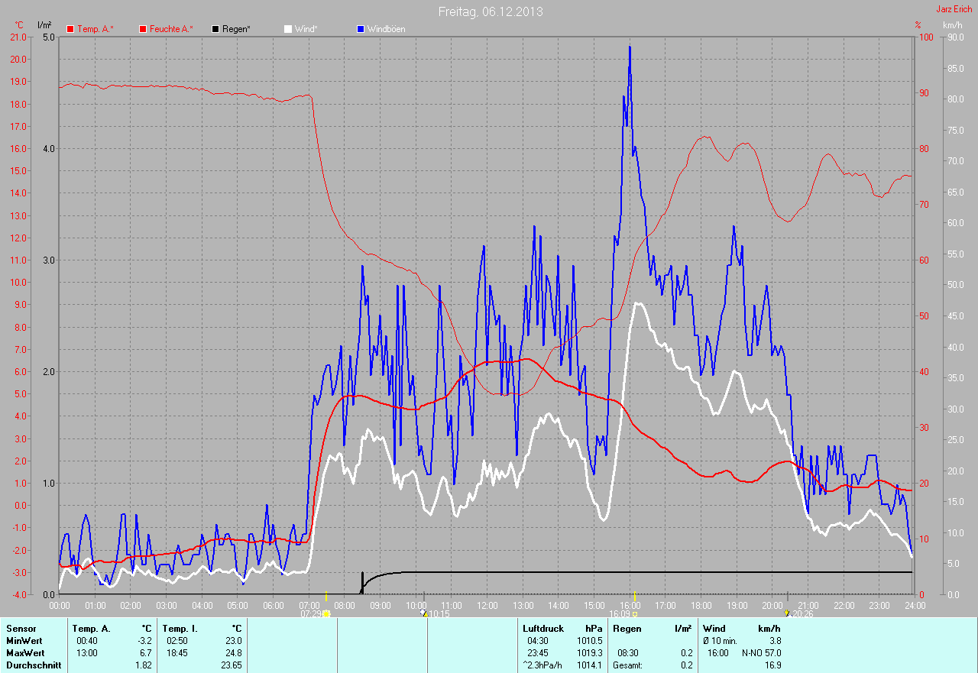Click the 21.0 tick on the °C axis
This screenshot has height=673, width=978.
(x=18, y=37)
